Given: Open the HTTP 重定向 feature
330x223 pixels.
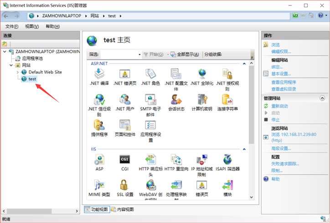Looking at the screenshot, I should click(x=176, y=162).
